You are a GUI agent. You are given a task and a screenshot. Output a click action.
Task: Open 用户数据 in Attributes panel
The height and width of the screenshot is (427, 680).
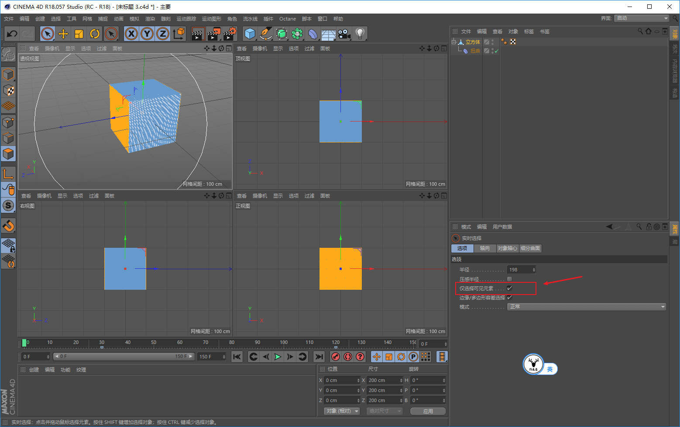pyautogui.click(x=502, y=227)
